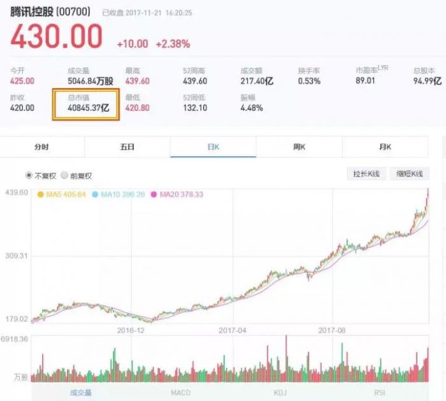Viewport: 446px width, 401px height.
Task: Click the blue MA10 legend dot
Action: tap(95, 194)
